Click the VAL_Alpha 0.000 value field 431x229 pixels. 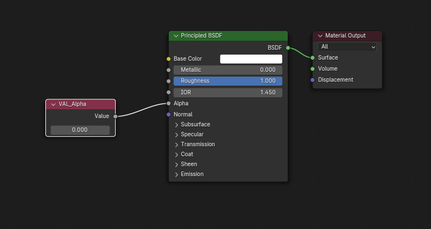80,130
